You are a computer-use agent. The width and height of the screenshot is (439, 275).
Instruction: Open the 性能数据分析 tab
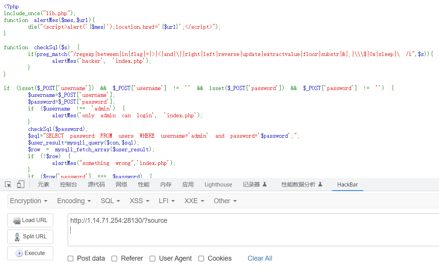302,185
